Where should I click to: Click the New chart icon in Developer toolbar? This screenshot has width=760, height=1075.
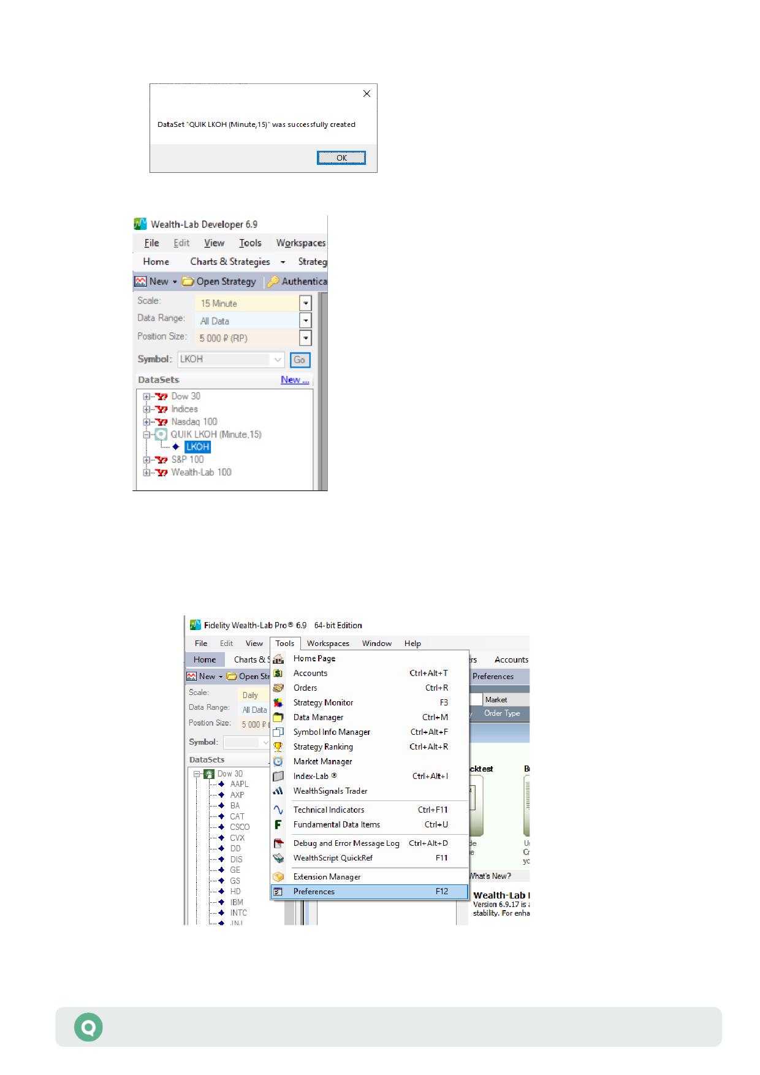[x=140, y=281]
